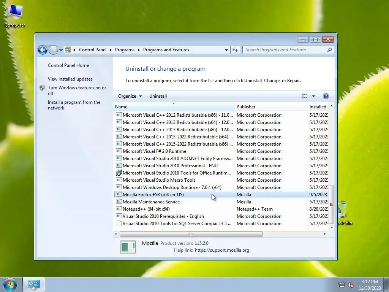
Task: Click the greyed Forward navigation arrow
Action: tap(53, 50)
